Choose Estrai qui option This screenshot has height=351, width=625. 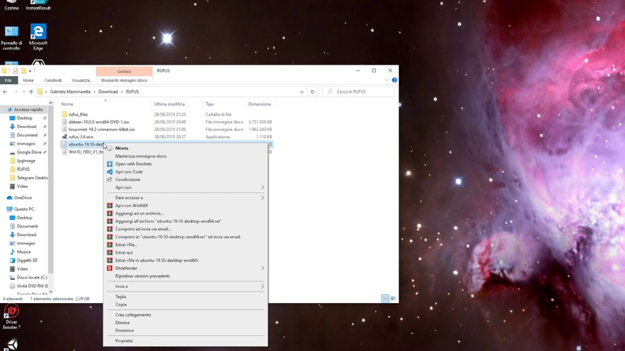[124, 253]
